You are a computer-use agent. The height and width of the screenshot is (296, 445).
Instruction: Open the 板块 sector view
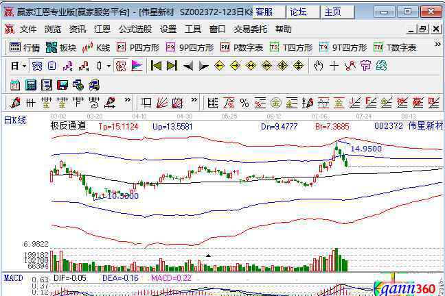61,47
